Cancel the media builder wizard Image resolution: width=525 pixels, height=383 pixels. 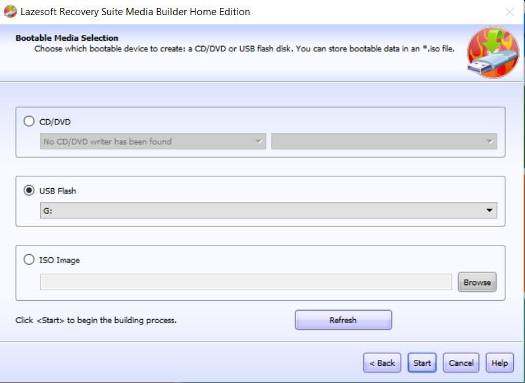point(461,363)
